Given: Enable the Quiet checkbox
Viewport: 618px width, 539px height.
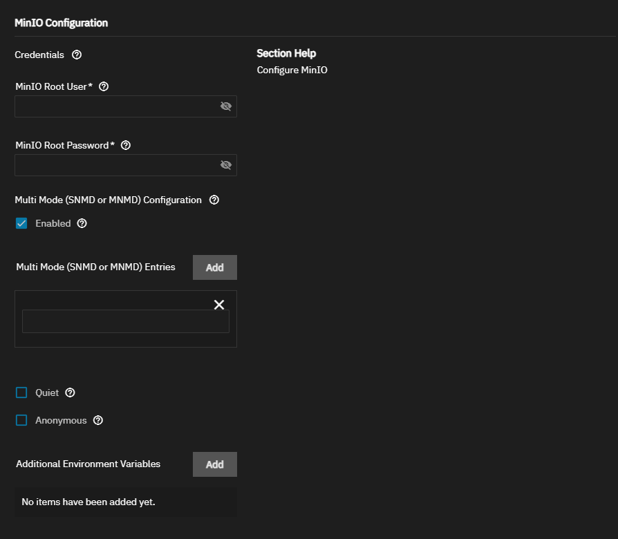Looking at the screenshot, I should [x=21, y=393].
